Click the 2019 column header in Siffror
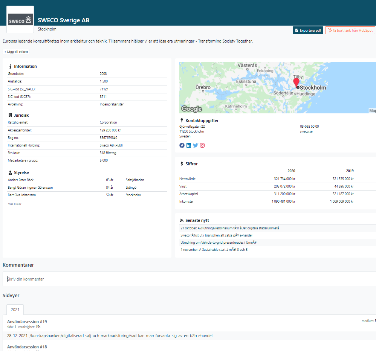The image size is (376, 351). coord(350,171)
